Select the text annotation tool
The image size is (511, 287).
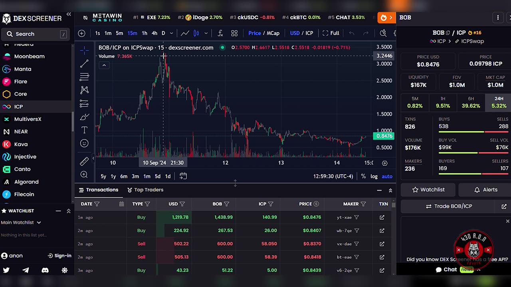[84, 130]
